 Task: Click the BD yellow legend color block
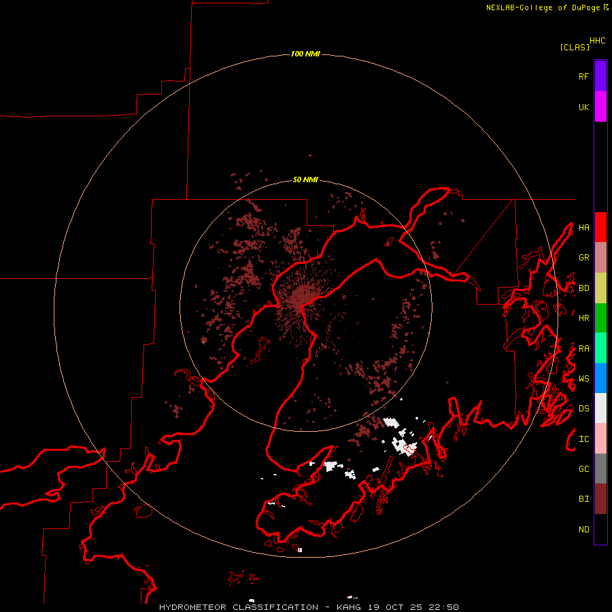[x=600, y=288]
